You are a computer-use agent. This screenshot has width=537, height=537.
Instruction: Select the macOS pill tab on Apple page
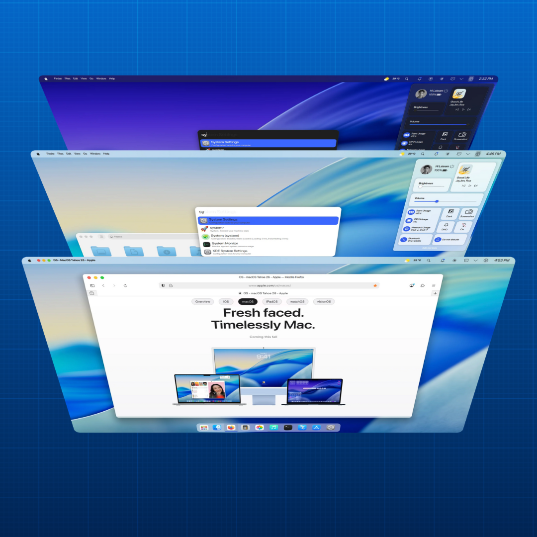click(248, 302)
